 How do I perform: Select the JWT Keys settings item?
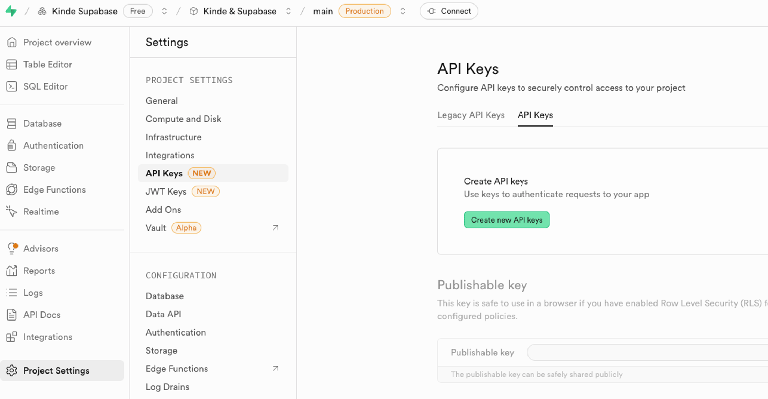(x=166, y=191)
